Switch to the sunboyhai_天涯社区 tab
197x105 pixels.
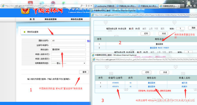[104, 6]
